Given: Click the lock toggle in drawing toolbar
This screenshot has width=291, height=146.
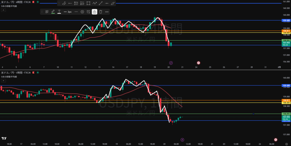Looking at the screenshot, I should pos(94,12).
